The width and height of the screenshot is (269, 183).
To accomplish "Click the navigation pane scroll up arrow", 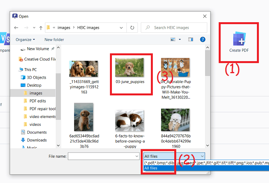I will [58, 48].
